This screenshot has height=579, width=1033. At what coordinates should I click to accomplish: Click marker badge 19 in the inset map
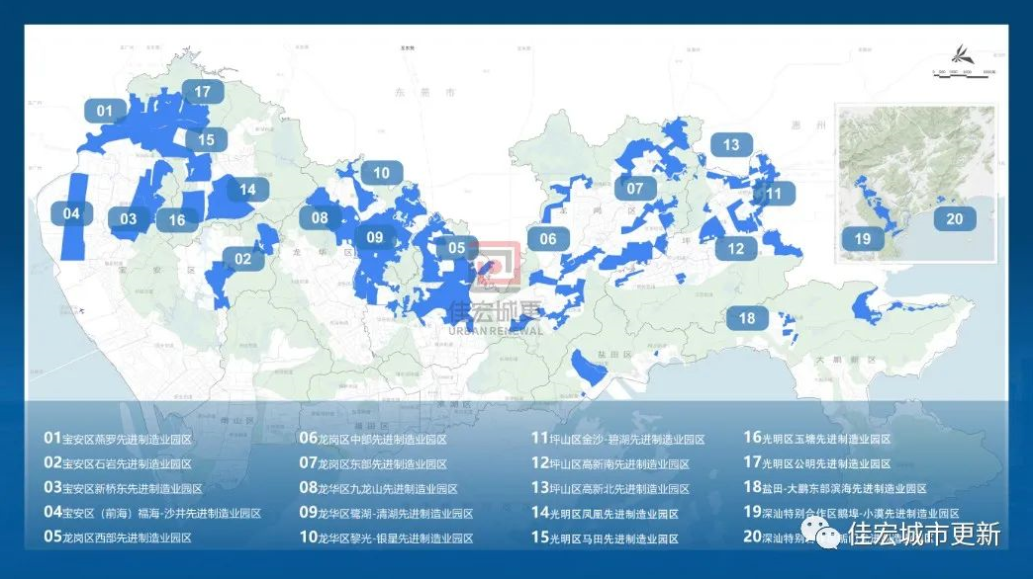(863, 238)
